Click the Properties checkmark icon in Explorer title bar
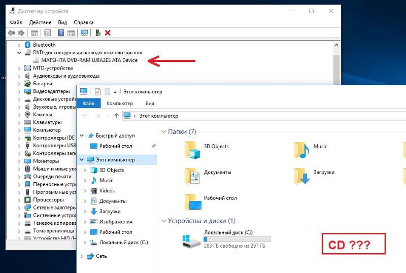Image resolution: width=406 pixels, height=273 pixels. 97,92
